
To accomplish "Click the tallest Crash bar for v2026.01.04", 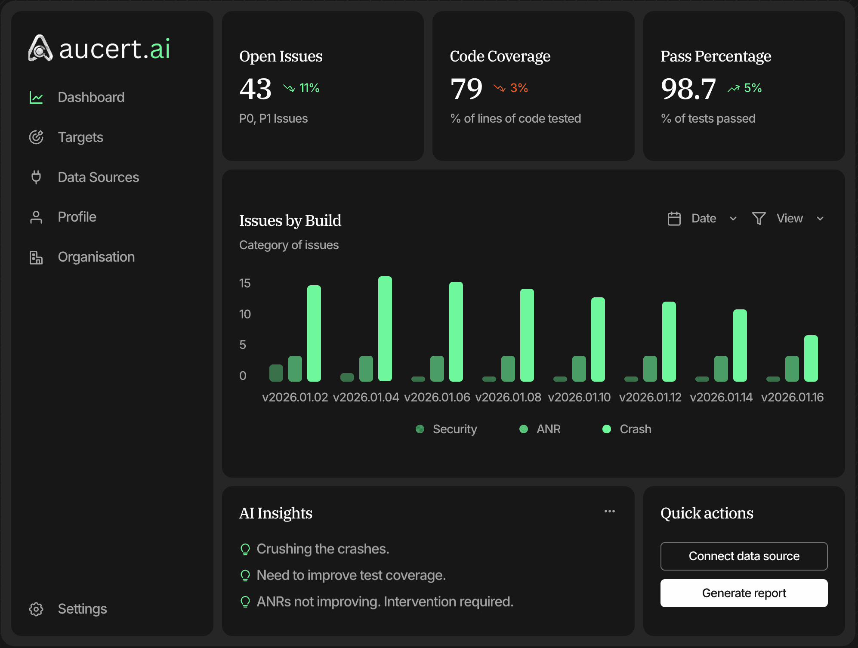I will pyautogui.click(x=385, y=329).
